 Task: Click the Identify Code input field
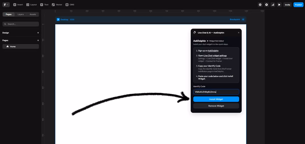(x=216, y=92)
